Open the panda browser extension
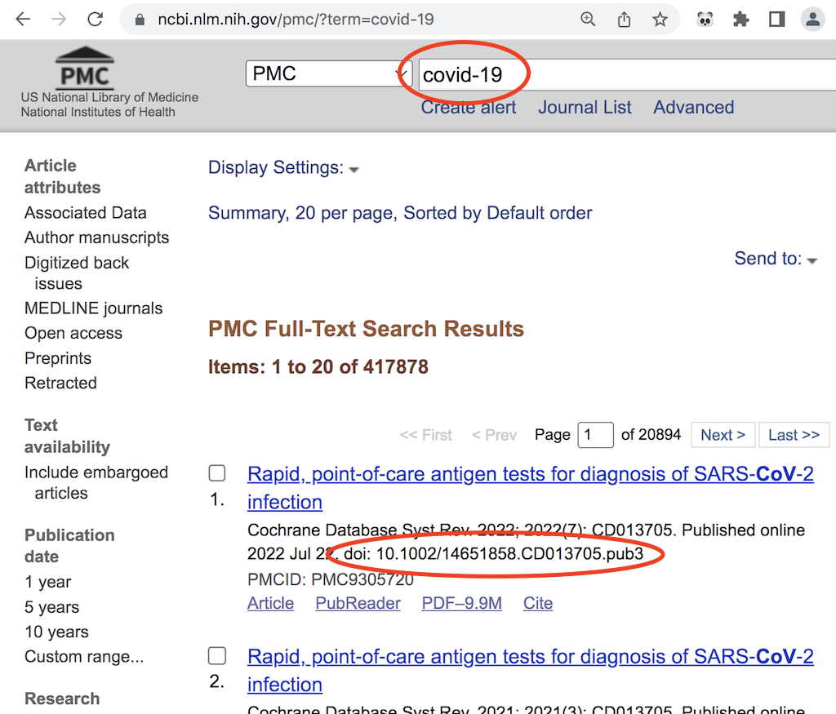Image resolution: width=836 pixels, height=714 pixels. pyautogui.click(x=705, y=20)
